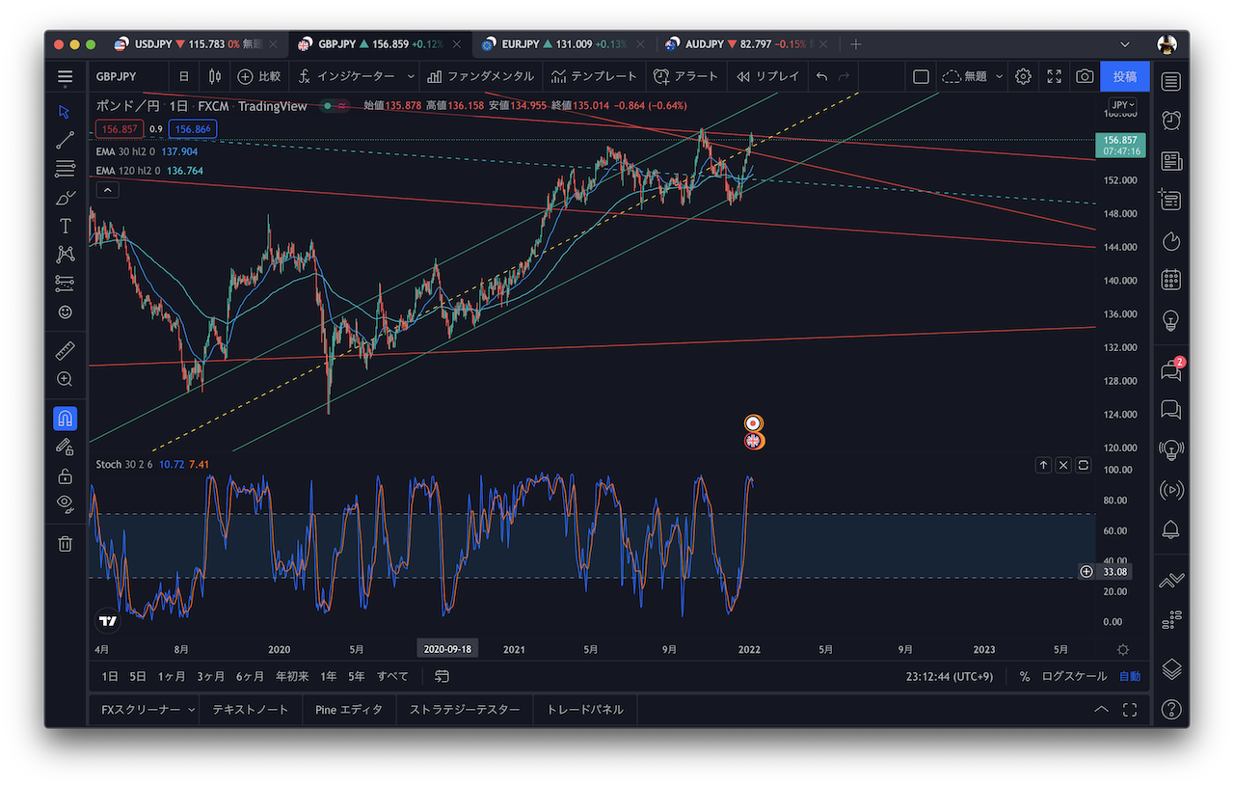Screen dimensions: 1234x787
Task: Toggle ログスケール log scale
Action: (1074, 676)
